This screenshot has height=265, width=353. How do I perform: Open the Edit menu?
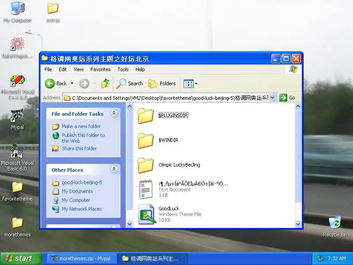click(63, 69)
